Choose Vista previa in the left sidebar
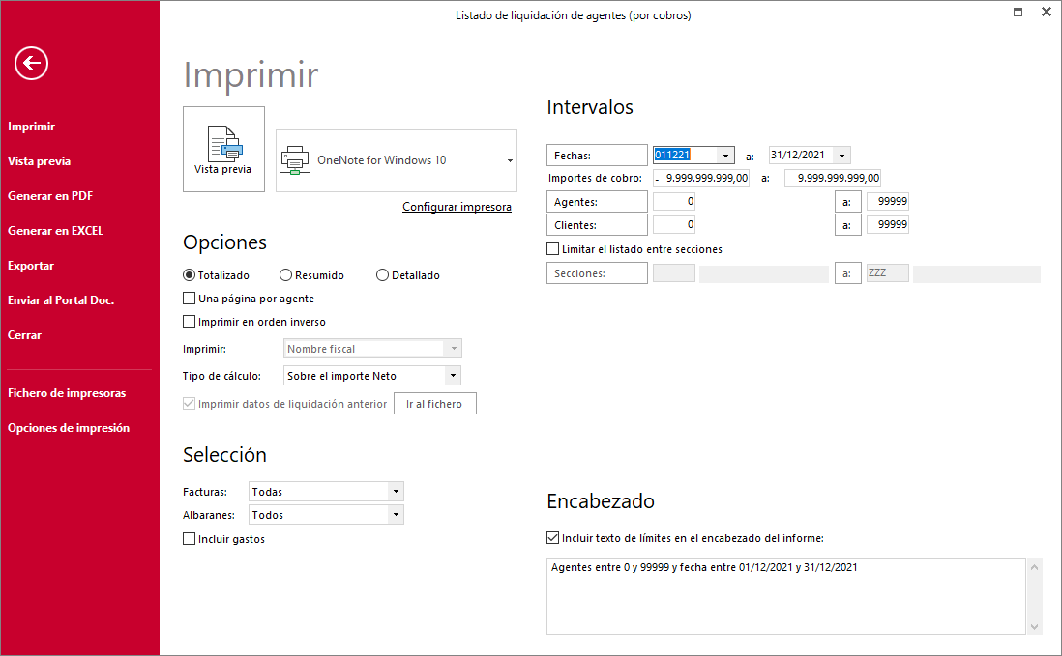The image size is (1062, 656). click(x=40, y=161)
